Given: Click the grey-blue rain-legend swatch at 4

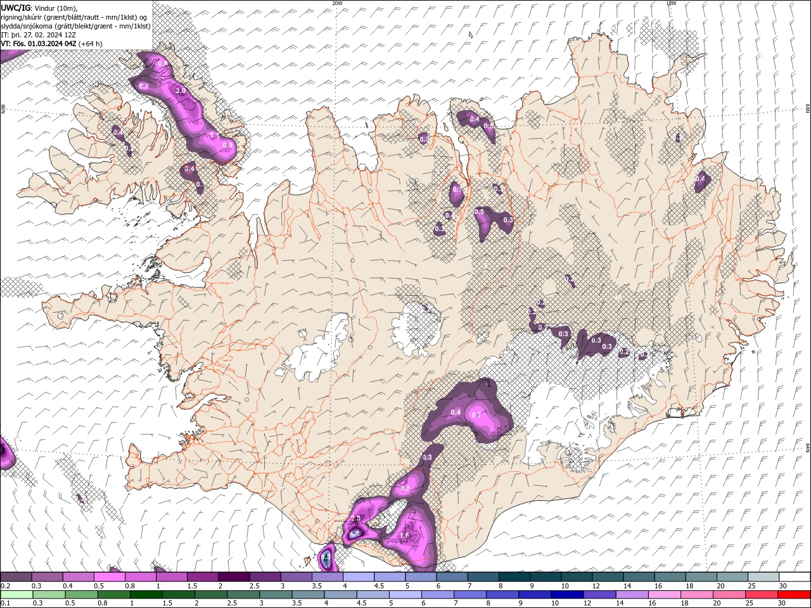Looking at the screenshot, I should (340, 595).
